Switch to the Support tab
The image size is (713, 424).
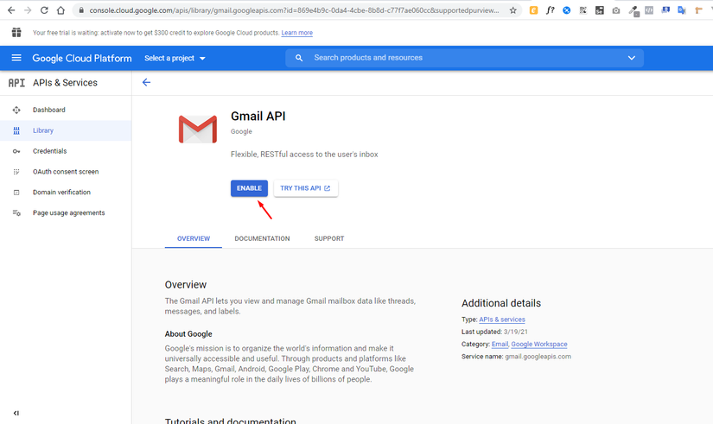[x=329, y=238]
